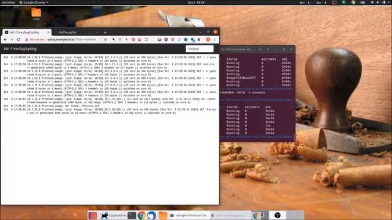Screen dimensions: 392x220
Task: Click the red circular extension icon
Action: 134,39
